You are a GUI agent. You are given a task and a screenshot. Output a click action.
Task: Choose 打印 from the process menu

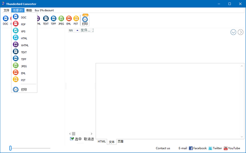coord(24,90)
